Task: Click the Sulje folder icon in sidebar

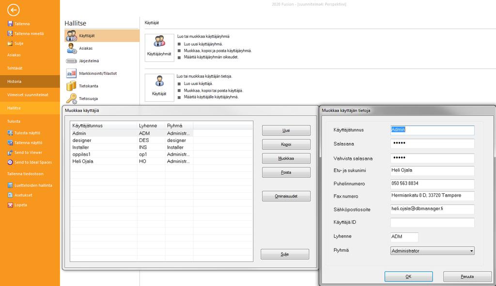Action: pos(10,43)
